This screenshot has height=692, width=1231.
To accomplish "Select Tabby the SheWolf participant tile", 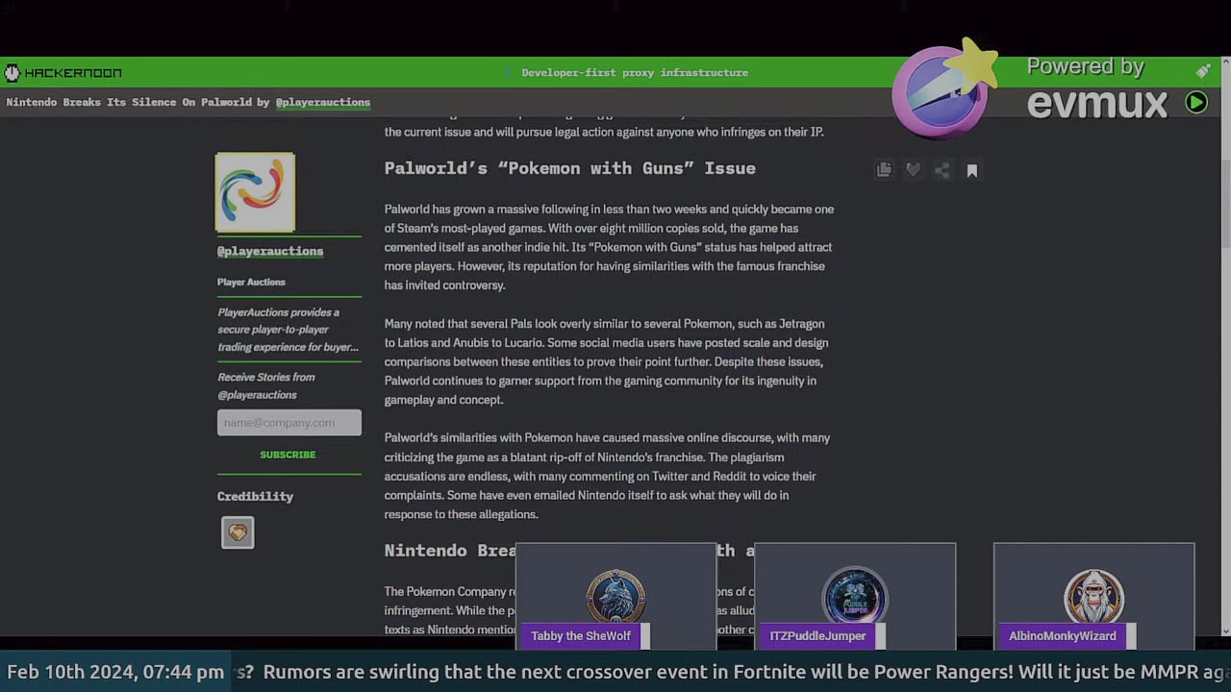I will pyautogui.click(x=616, y=596).
